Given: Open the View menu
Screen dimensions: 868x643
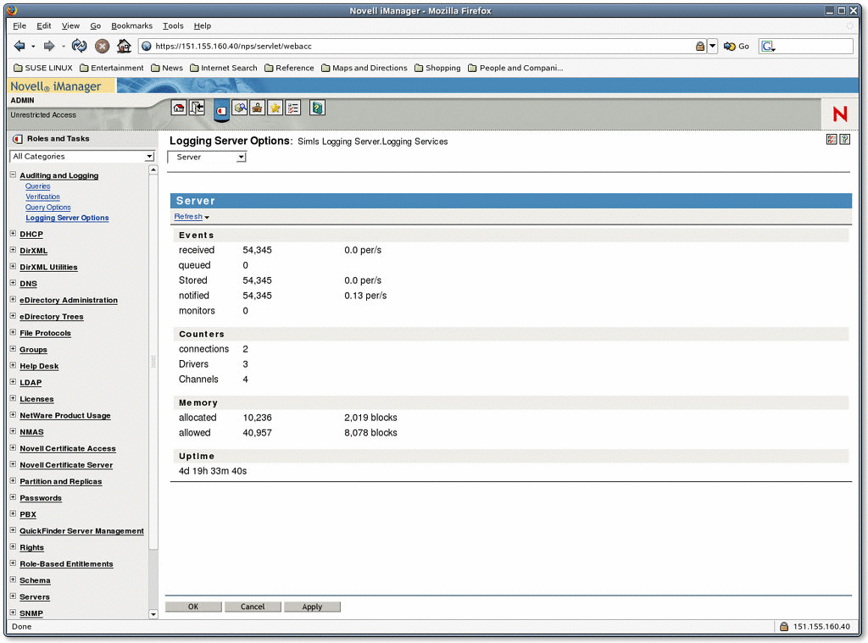Looking at the screenshot, I should pyautogui.click(x=70, y=25).
